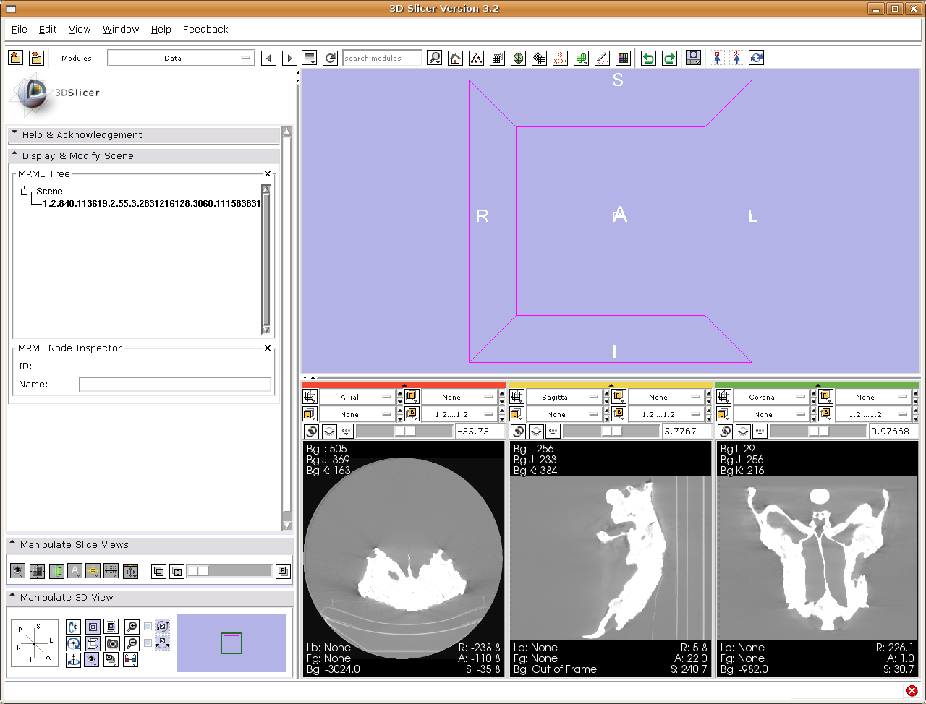Close the MRML Node Inspector frame
926x704 pixels.
(268, 348)
